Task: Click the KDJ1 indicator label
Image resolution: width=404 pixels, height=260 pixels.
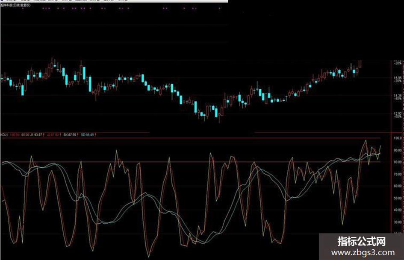Action: (x=4, y=134)
